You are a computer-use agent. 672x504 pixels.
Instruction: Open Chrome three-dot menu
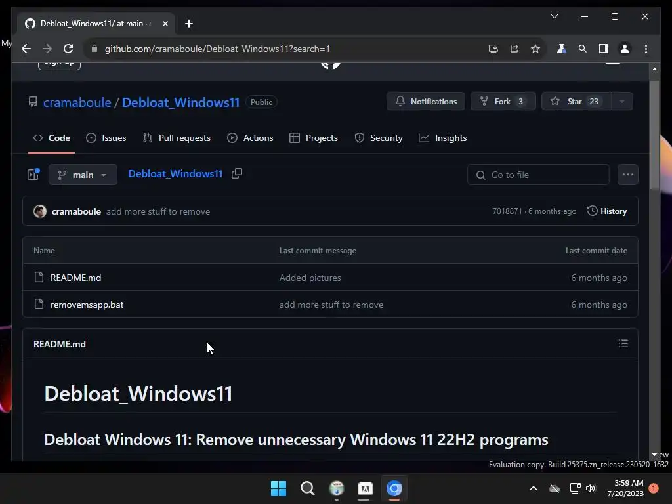click(x=646, y=49)
